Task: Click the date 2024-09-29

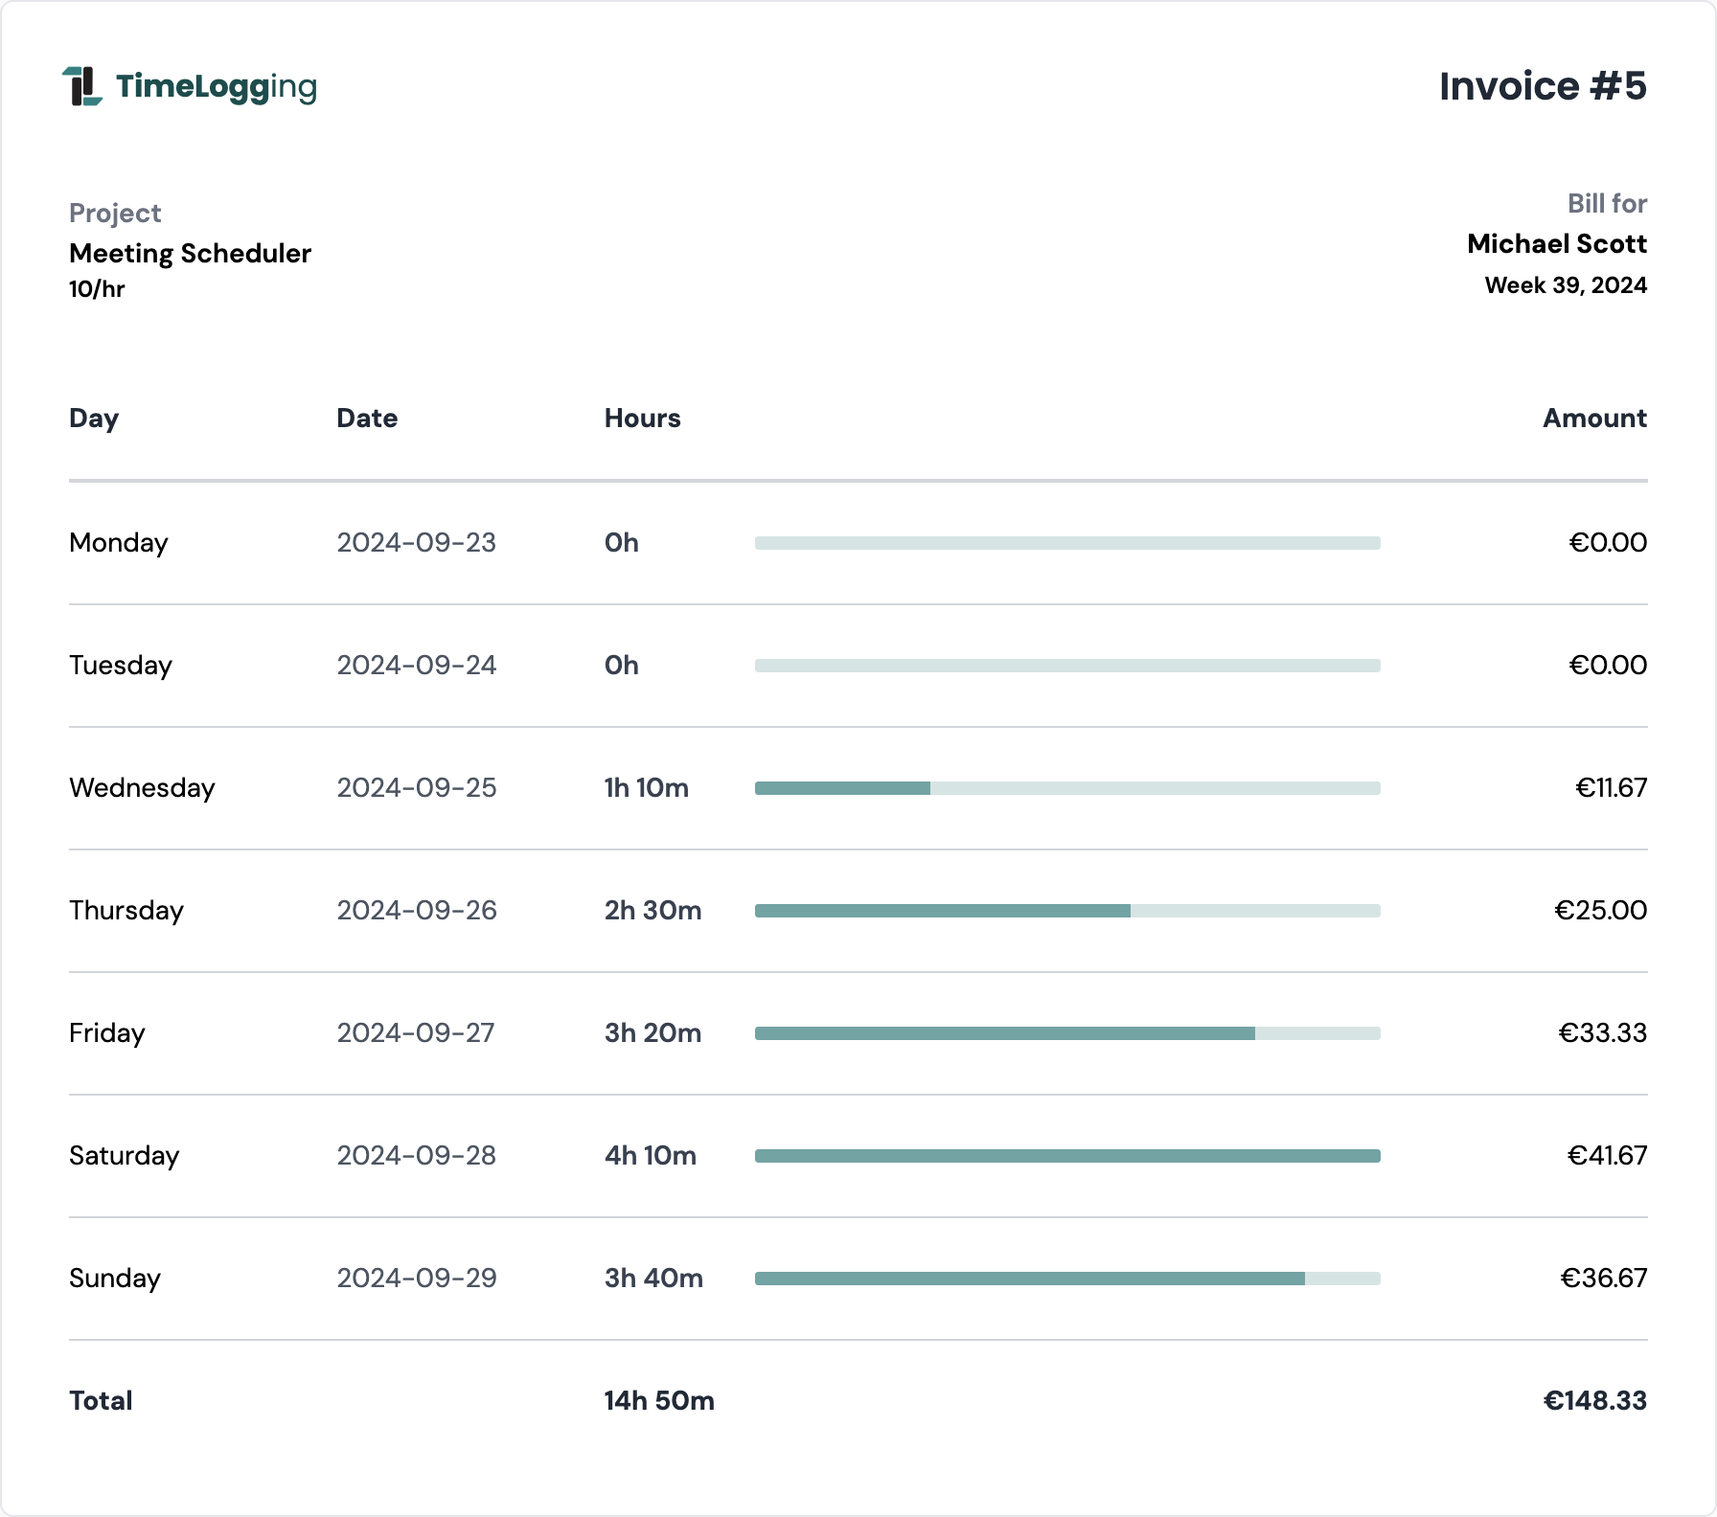Action: [x=416, y=1278]
